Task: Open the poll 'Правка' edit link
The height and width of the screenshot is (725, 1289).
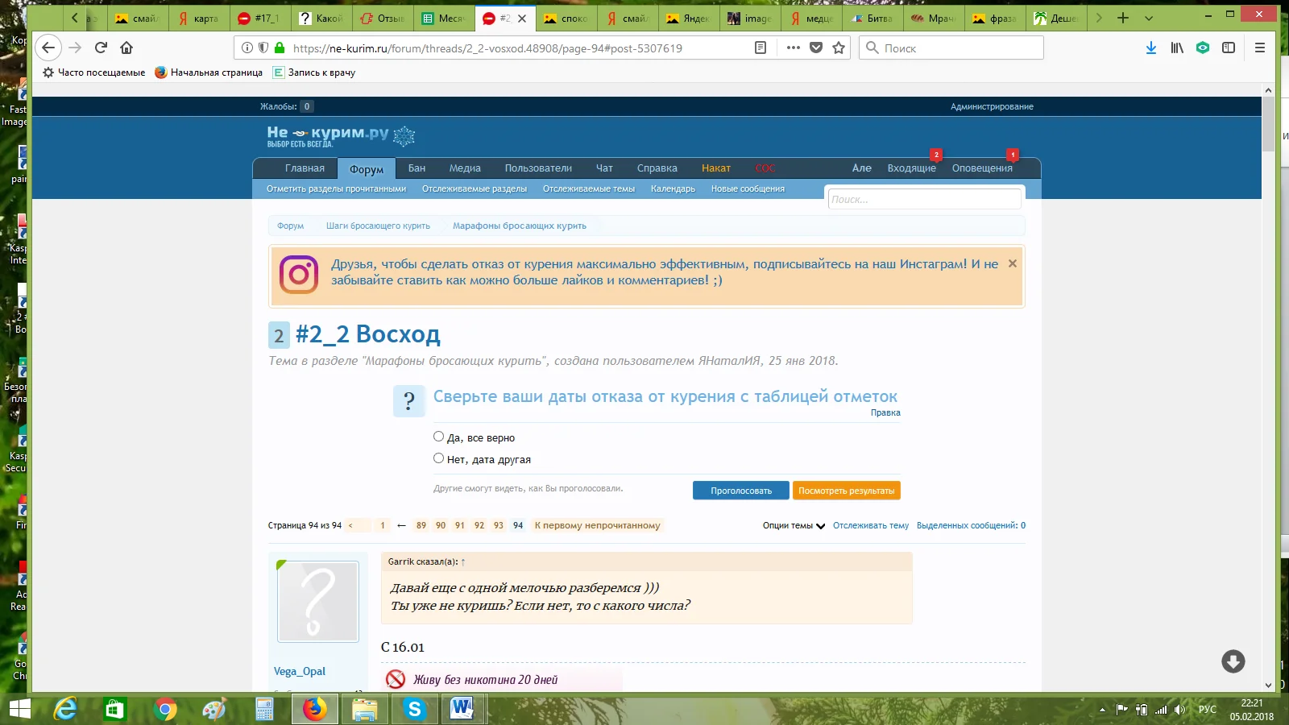Action: [885, 412]
